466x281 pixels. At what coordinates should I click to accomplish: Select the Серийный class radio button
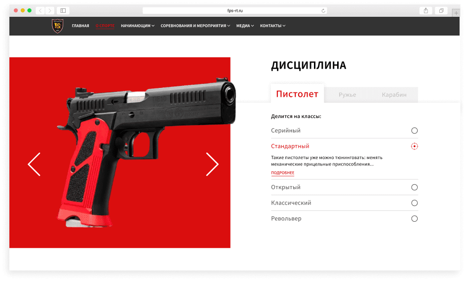414,130
